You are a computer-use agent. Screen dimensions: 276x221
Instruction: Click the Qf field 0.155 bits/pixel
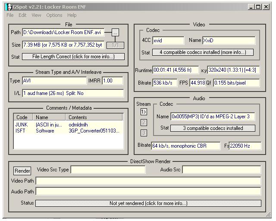pos(236,83)
